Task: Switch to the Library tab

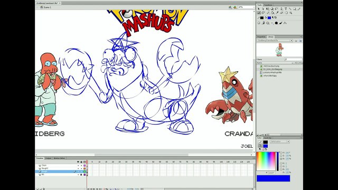Action: (270, 36)
